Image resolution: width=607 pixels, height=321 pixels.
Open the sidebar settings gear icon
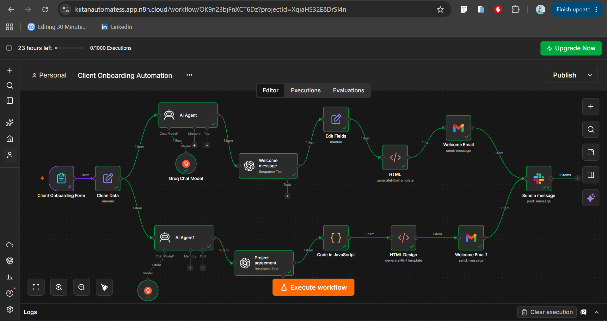point(10,309)
